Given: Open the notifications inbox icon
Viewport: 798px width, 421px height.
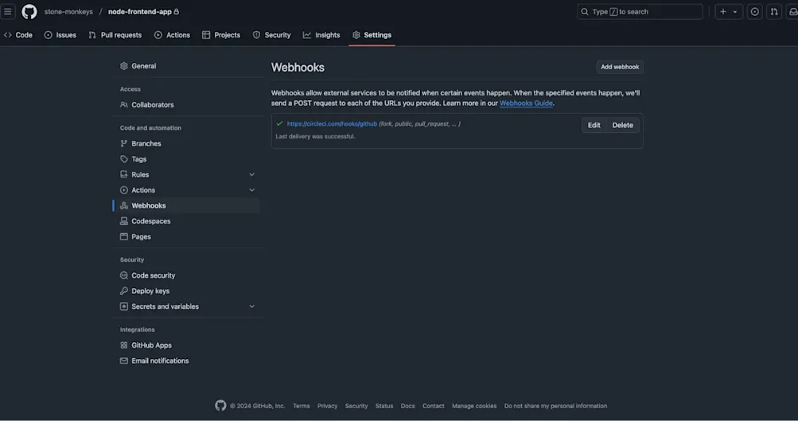Looking at the screenshot, I should coord(792,12).
